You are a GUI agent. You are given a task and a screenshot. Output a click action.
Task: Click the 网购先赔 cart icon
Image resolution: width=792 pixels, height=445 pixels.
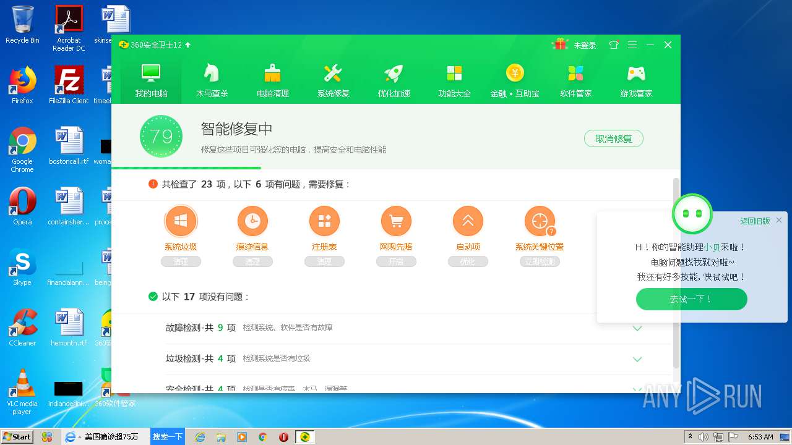396,221
